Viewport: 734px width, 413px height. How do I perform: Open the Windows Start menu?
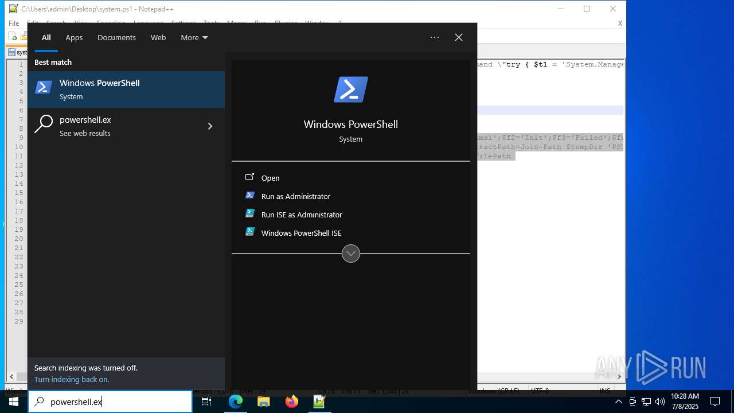pos(14,402)
